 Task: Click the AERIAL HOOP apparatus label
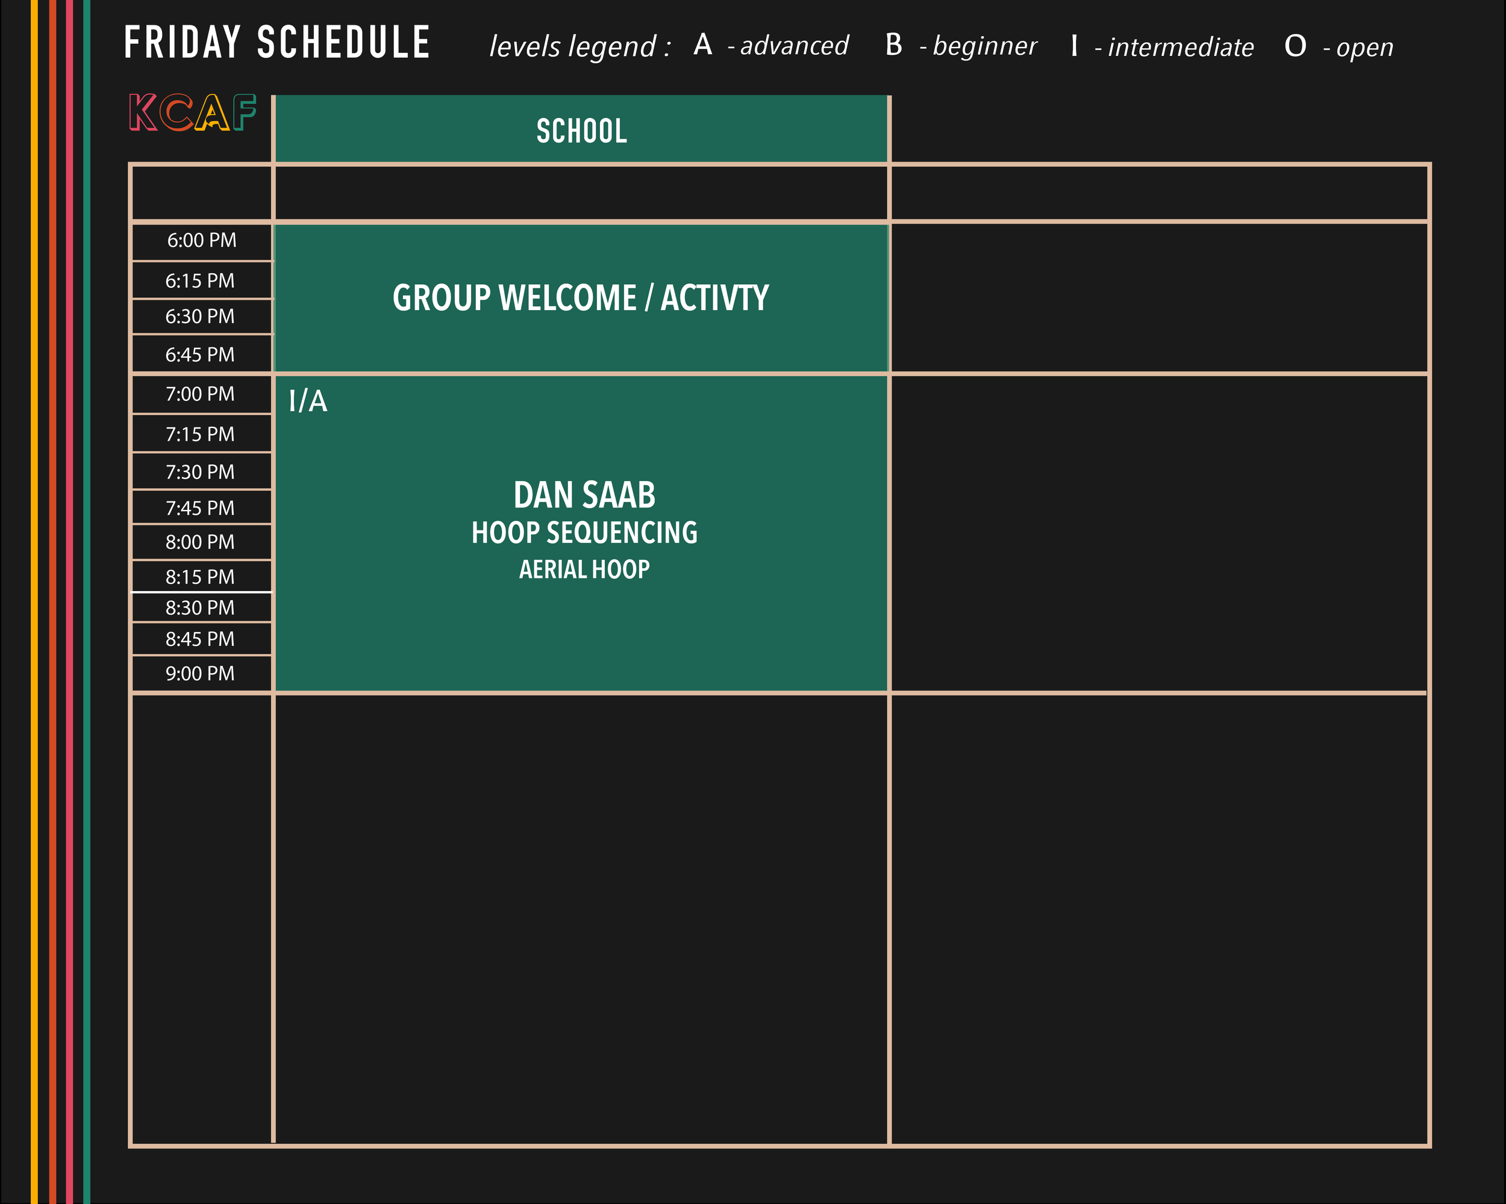pos(584,569)
